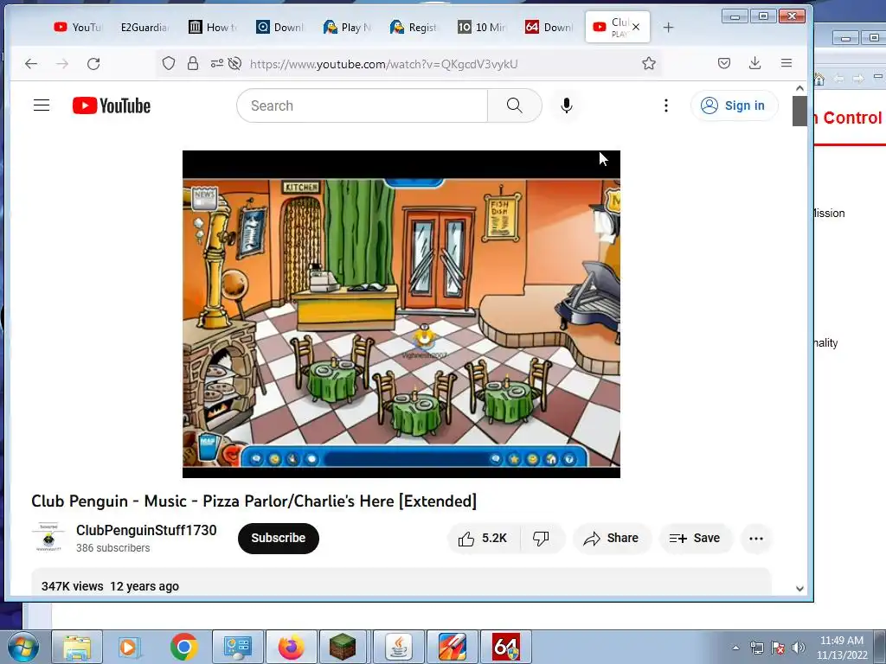The width and height of the screenshot is (886, 664).
Task: Open Windows Media Player on taskbar
Action: tap(128, 647)
